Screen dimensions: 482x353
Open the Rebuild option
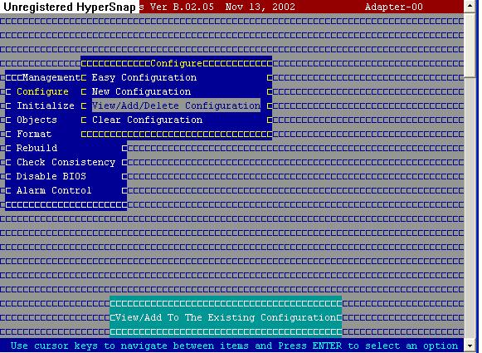pyautogui.click(x=37, y=148)
